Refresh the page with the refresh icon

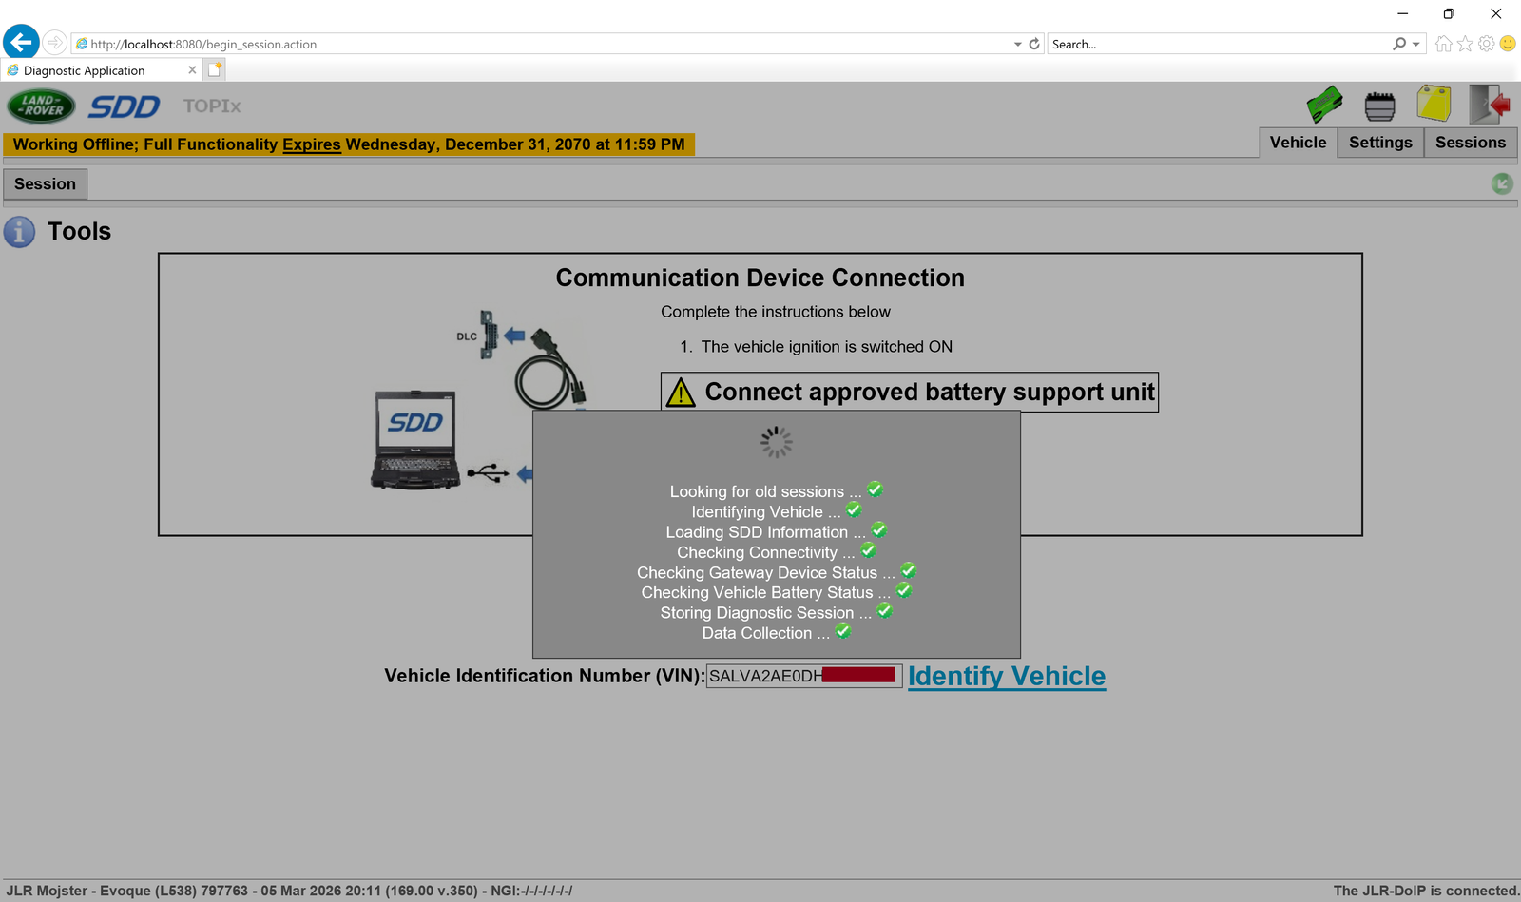coord(1033,43)
